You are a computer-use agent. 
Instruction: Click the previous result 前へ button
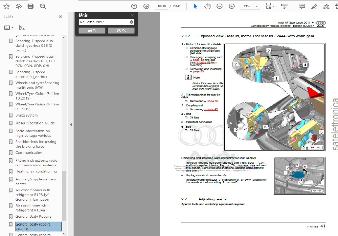pyautogui.click(x=92, y=30)
